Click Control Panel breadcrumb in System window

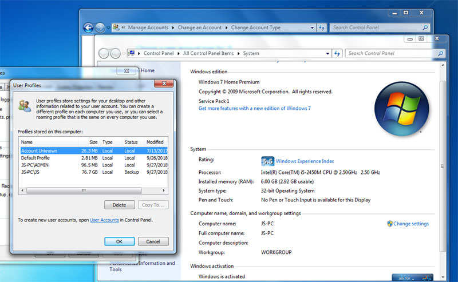click(x=159, y=53)
